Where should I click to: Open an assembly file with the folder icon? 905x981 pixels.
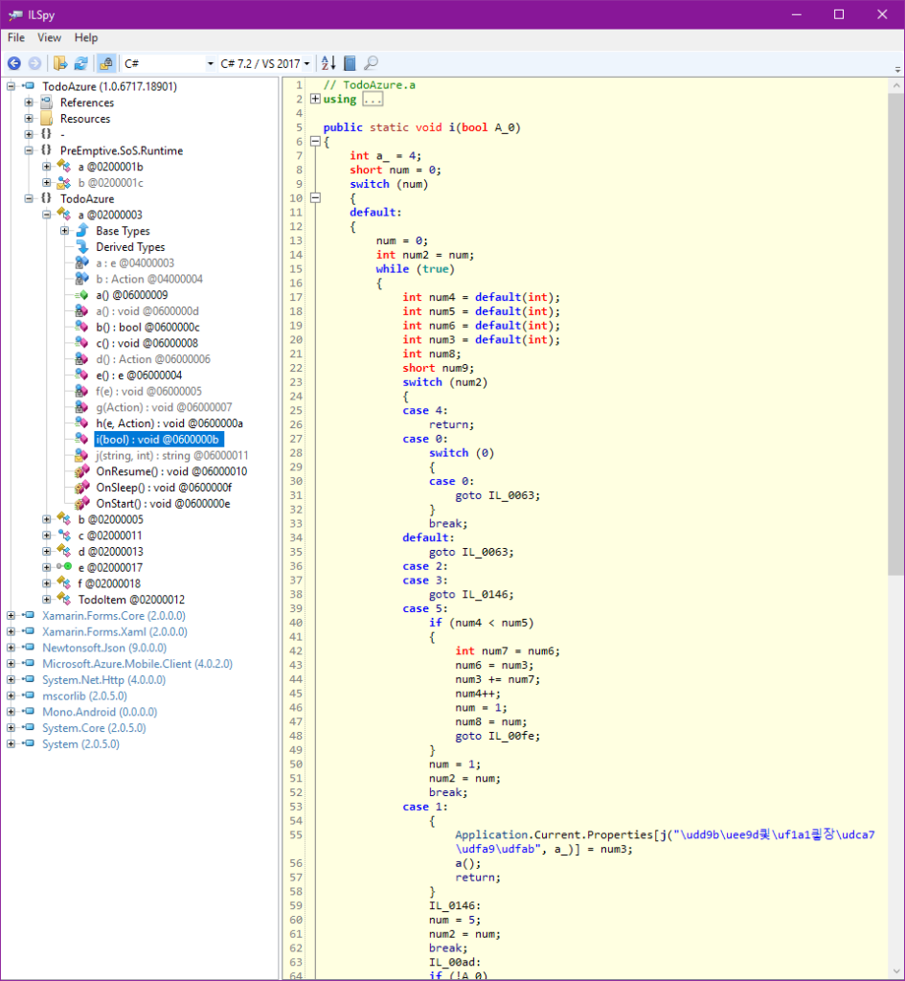(x=60, y=63)
